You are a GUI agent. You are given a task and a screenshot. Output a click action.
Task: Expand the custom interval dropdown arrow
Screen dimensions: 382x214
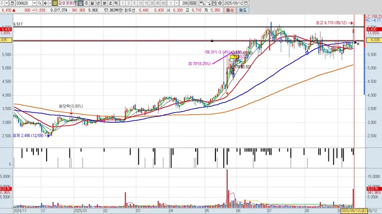click(177, 3)
